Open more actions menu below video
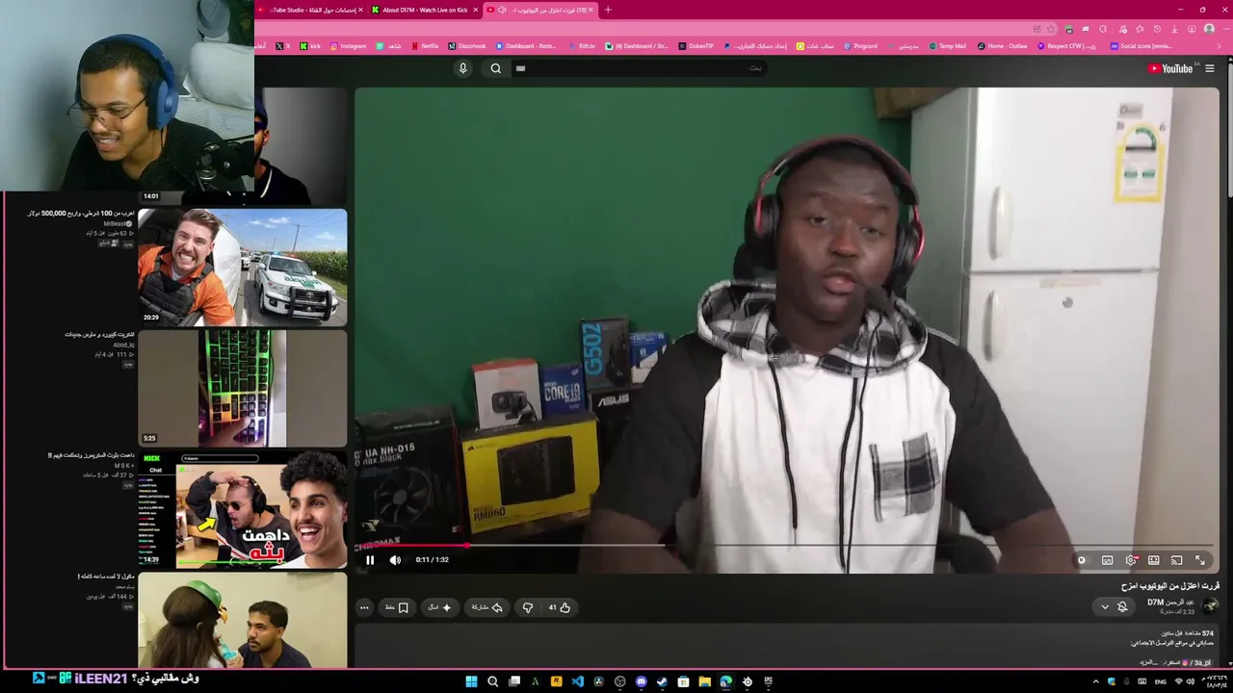The image size is (1233, 693). pos(364,607)
